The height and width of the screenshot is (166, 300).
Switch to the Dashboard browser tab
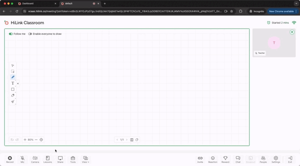37,3
